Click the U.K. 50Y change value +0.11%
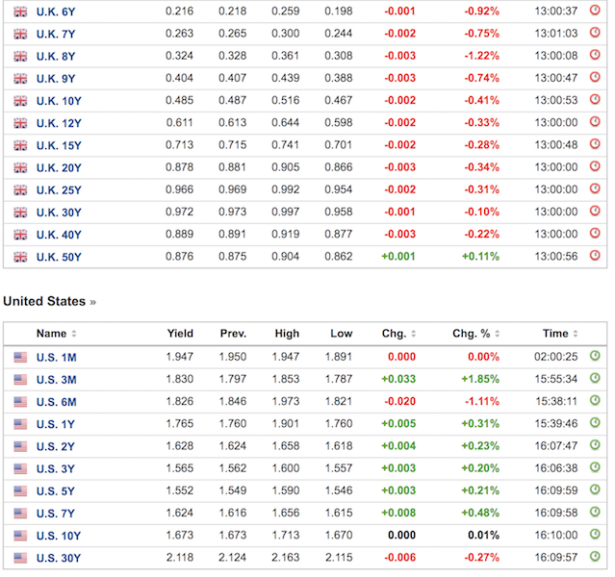This screenshot has height=577, width=615. click(480, 257)
